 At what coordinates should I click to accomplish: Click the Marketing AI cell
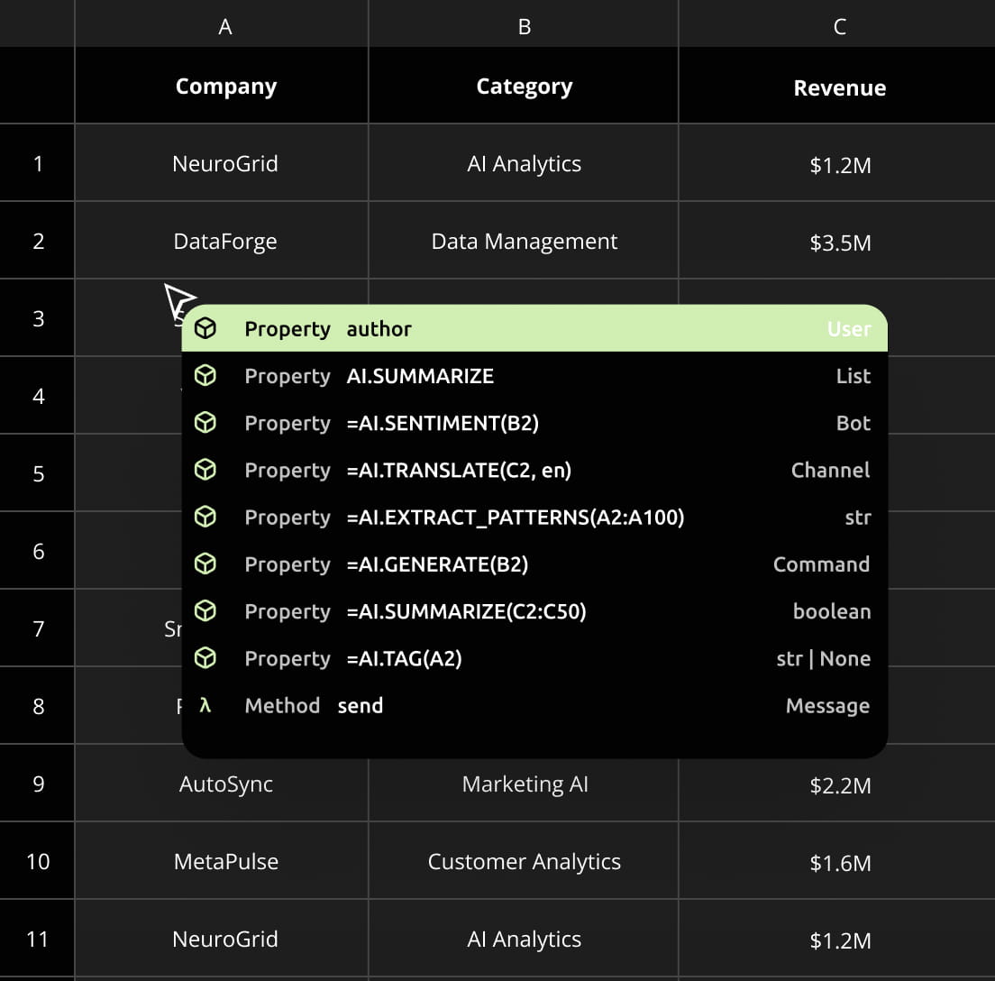[x=524, y=783]
